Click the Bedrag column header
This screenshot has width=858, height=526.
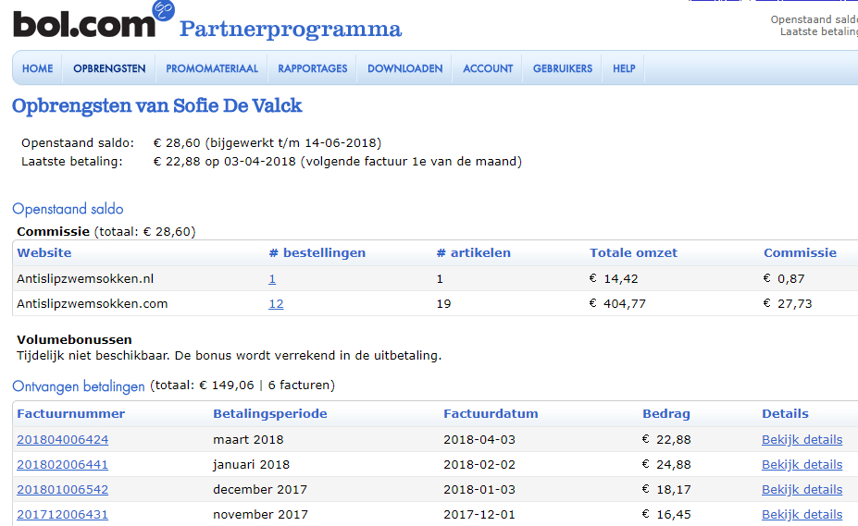(x=665, y=414)
